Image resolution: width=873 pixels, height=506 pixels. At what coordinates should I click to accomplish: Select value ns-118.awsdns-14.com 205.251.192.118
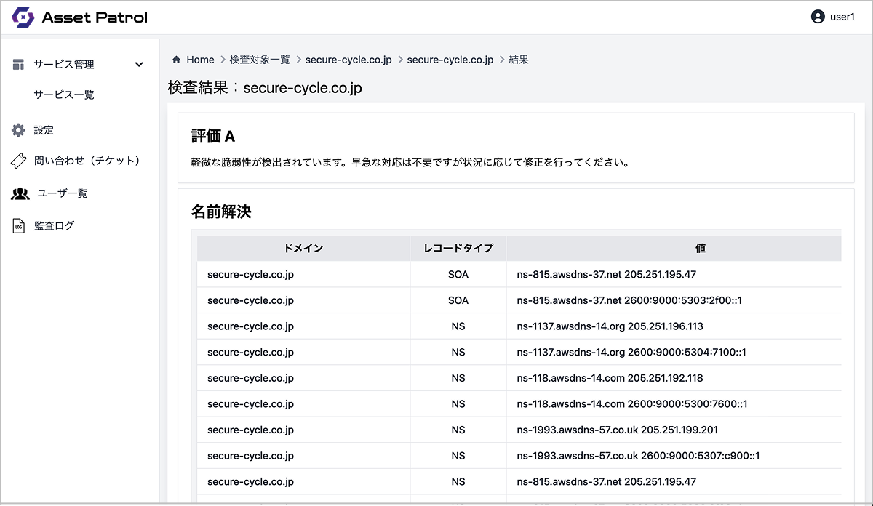click(x=610, y=379)
